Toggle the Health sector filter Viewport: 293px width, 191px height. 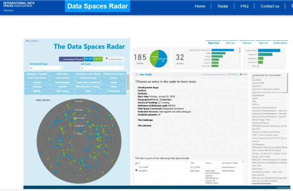coord(114,82)
